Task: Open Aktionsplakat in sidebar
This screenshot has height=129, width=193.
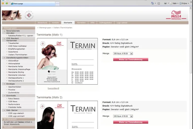Action: [x=14, y=63]
